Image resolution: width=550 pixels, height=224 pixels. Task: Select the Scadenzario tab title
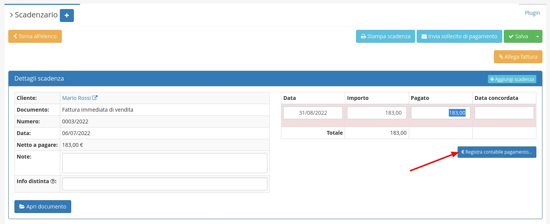[36, 15]
